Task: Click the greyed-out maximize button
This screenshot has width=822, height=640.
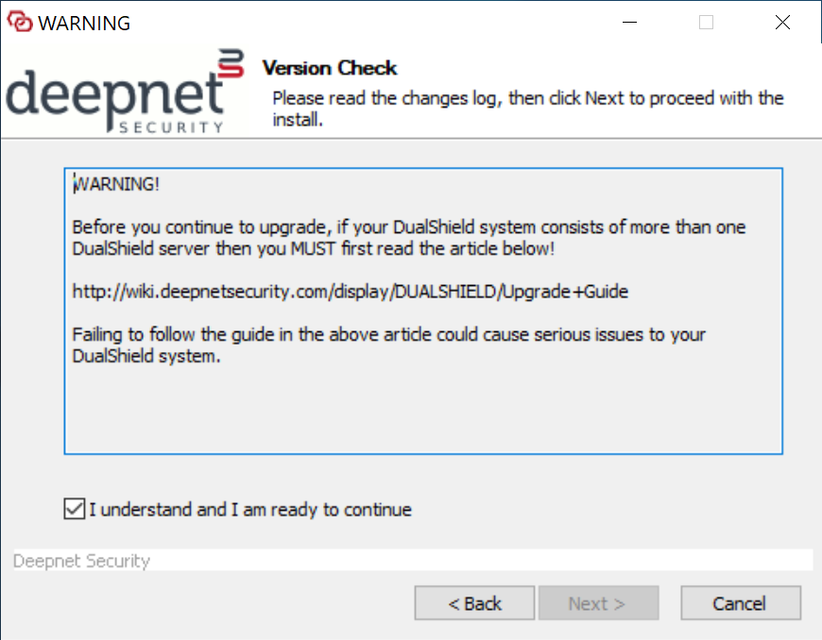Action: [706, 23]
